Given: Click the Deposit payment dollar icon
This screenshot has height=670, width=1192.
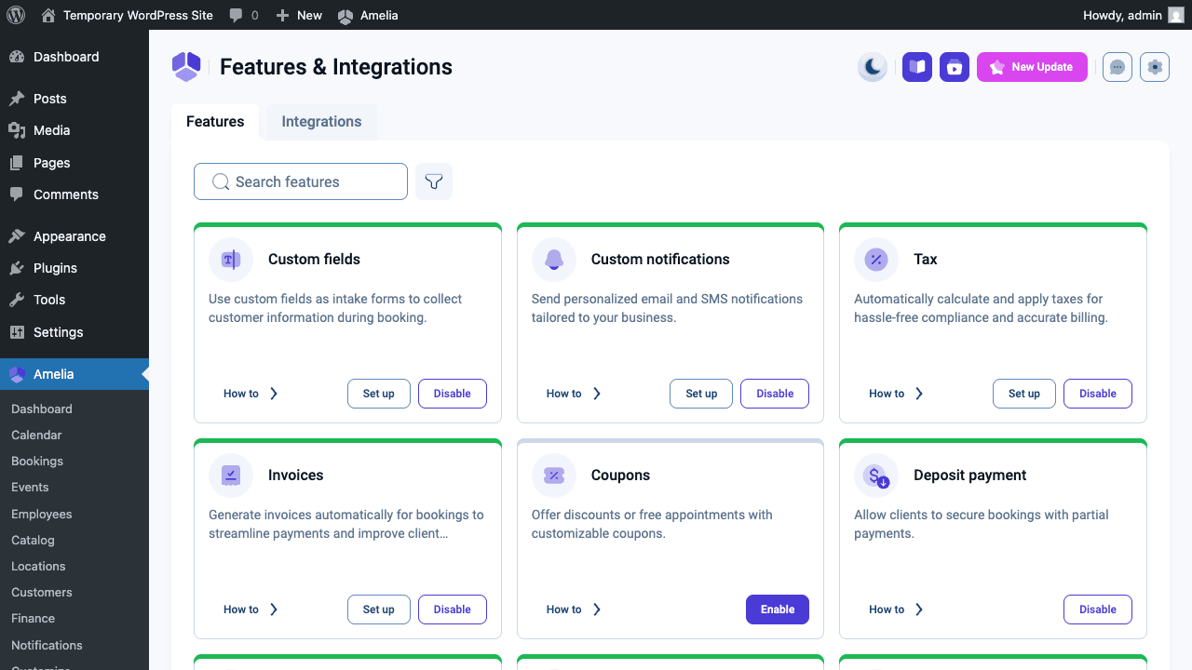Looking at the screenshot, I should (876, 476).
